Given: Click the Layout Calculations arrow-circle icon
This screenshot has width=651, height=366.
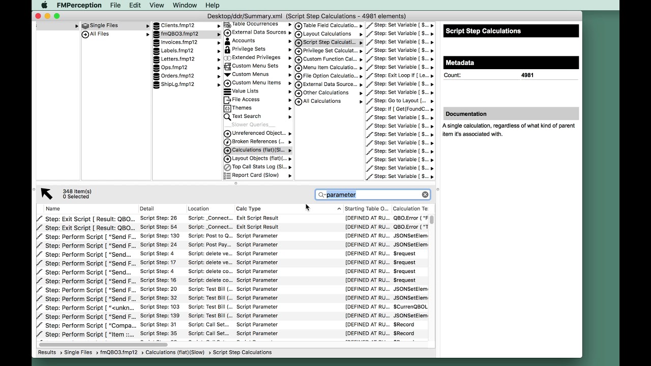Looking at the screenshot, I should (x=299, y=34).
